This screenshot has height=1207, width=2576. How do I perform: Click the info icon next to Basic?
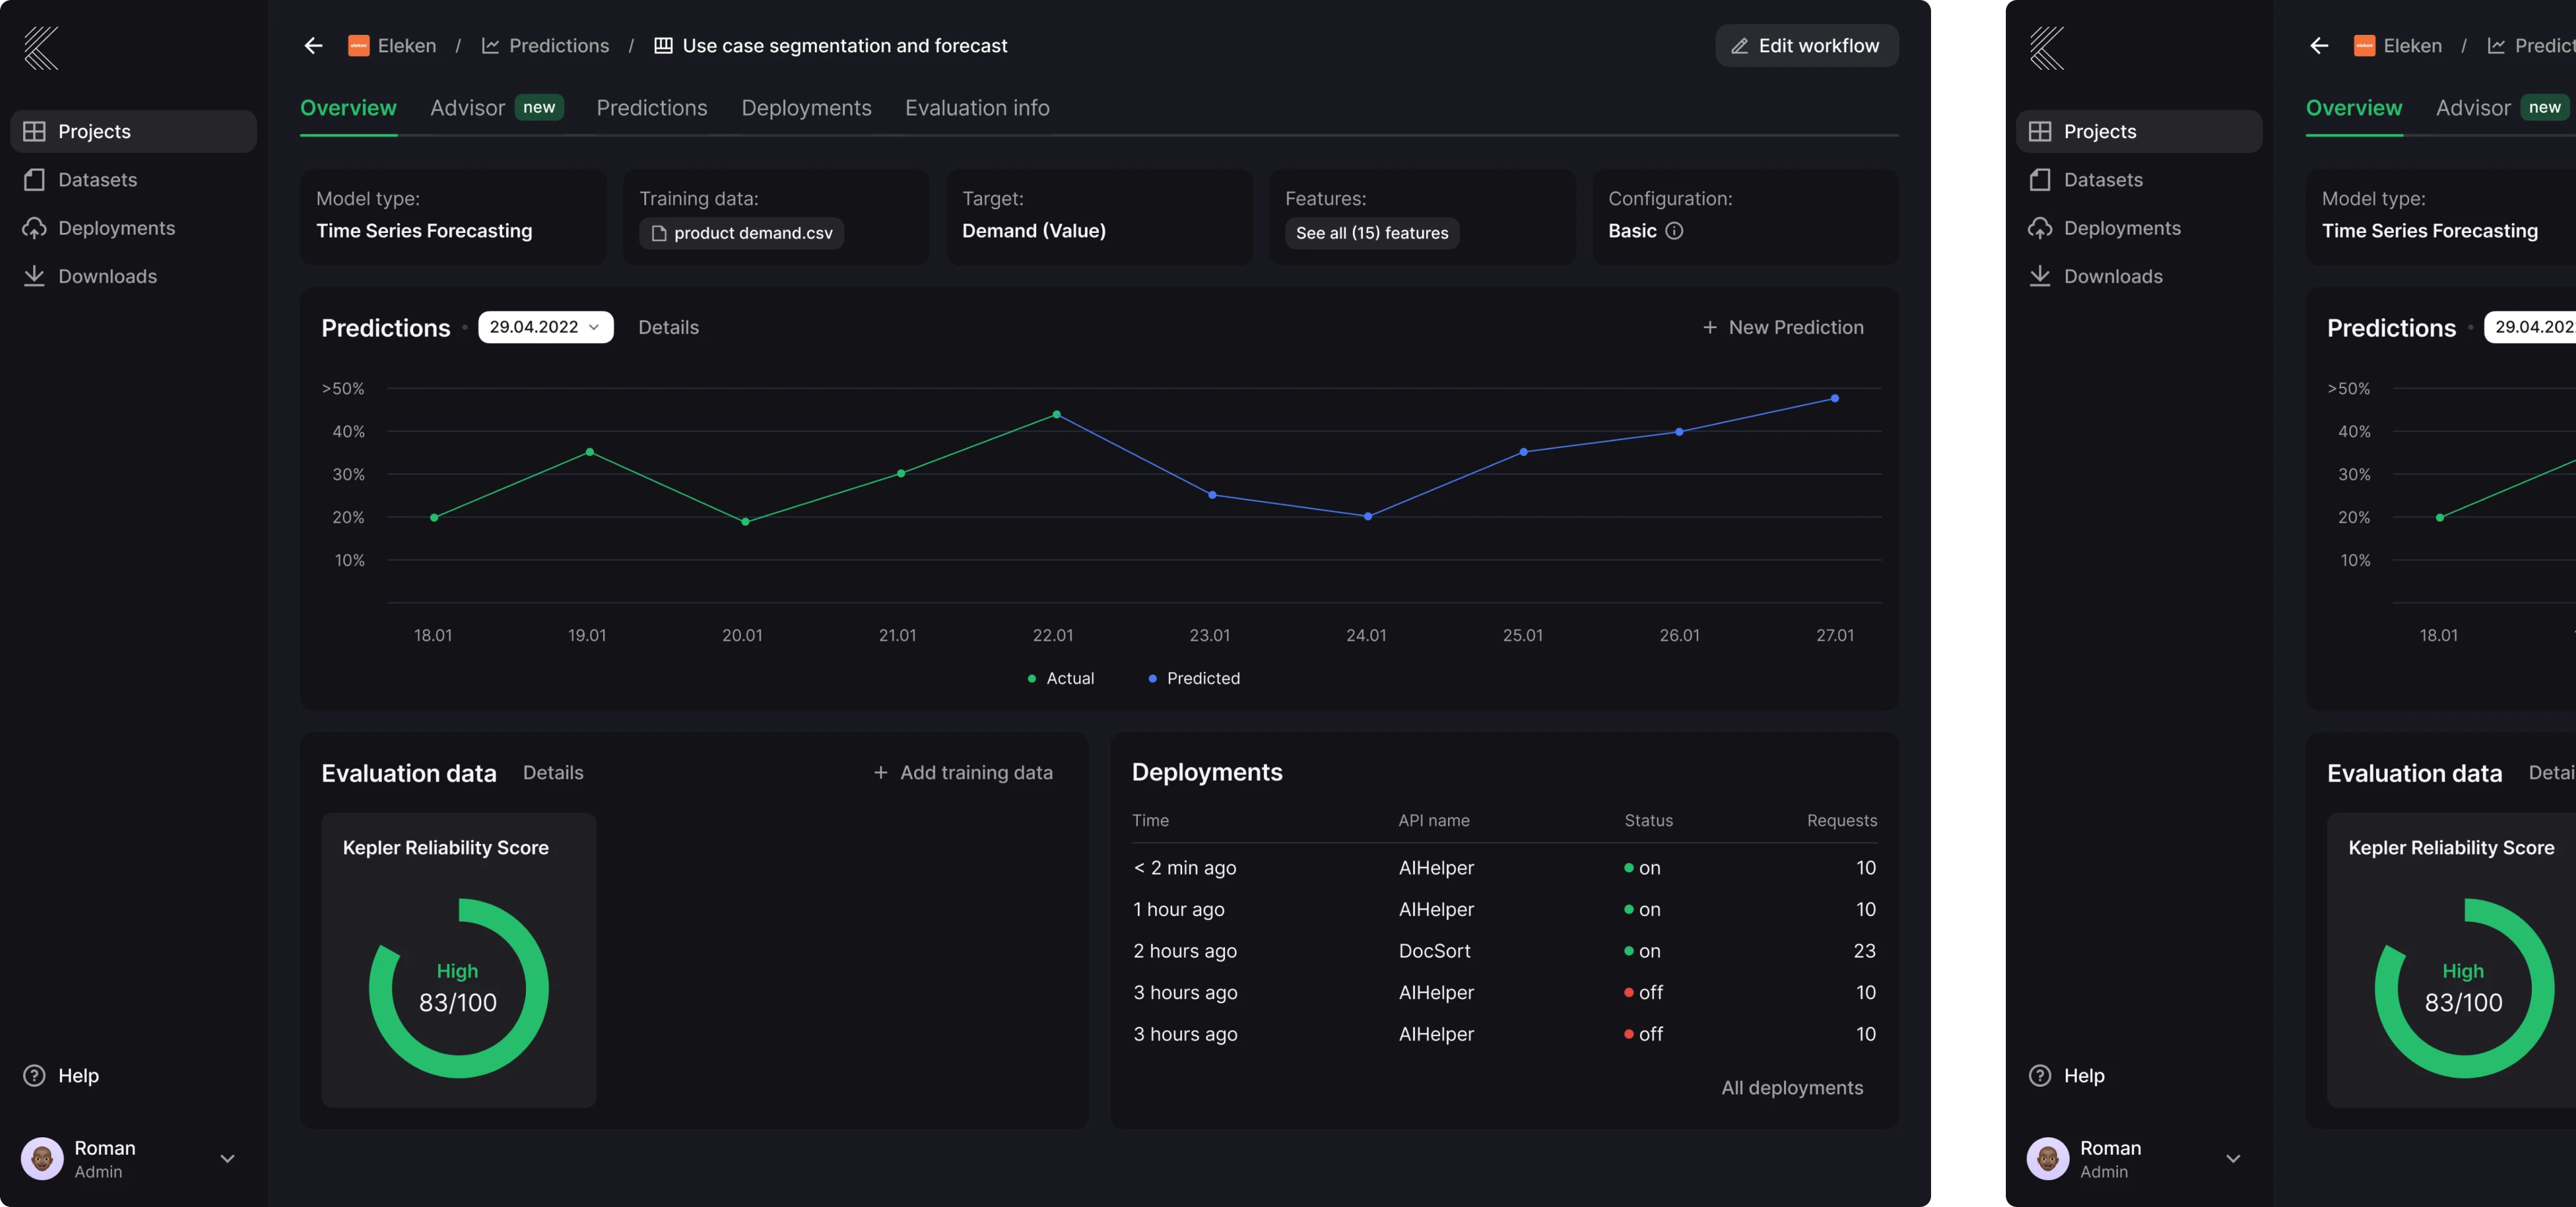pyautogui.click(x=1674, y=231)
